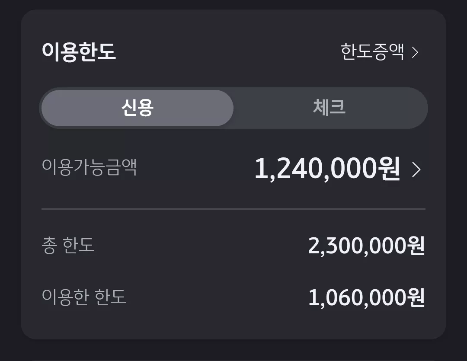Click the 1,240,000원 available amount
Image resolution: width=467 pixels, height=361 pixels.
click(x=327, y=169)
